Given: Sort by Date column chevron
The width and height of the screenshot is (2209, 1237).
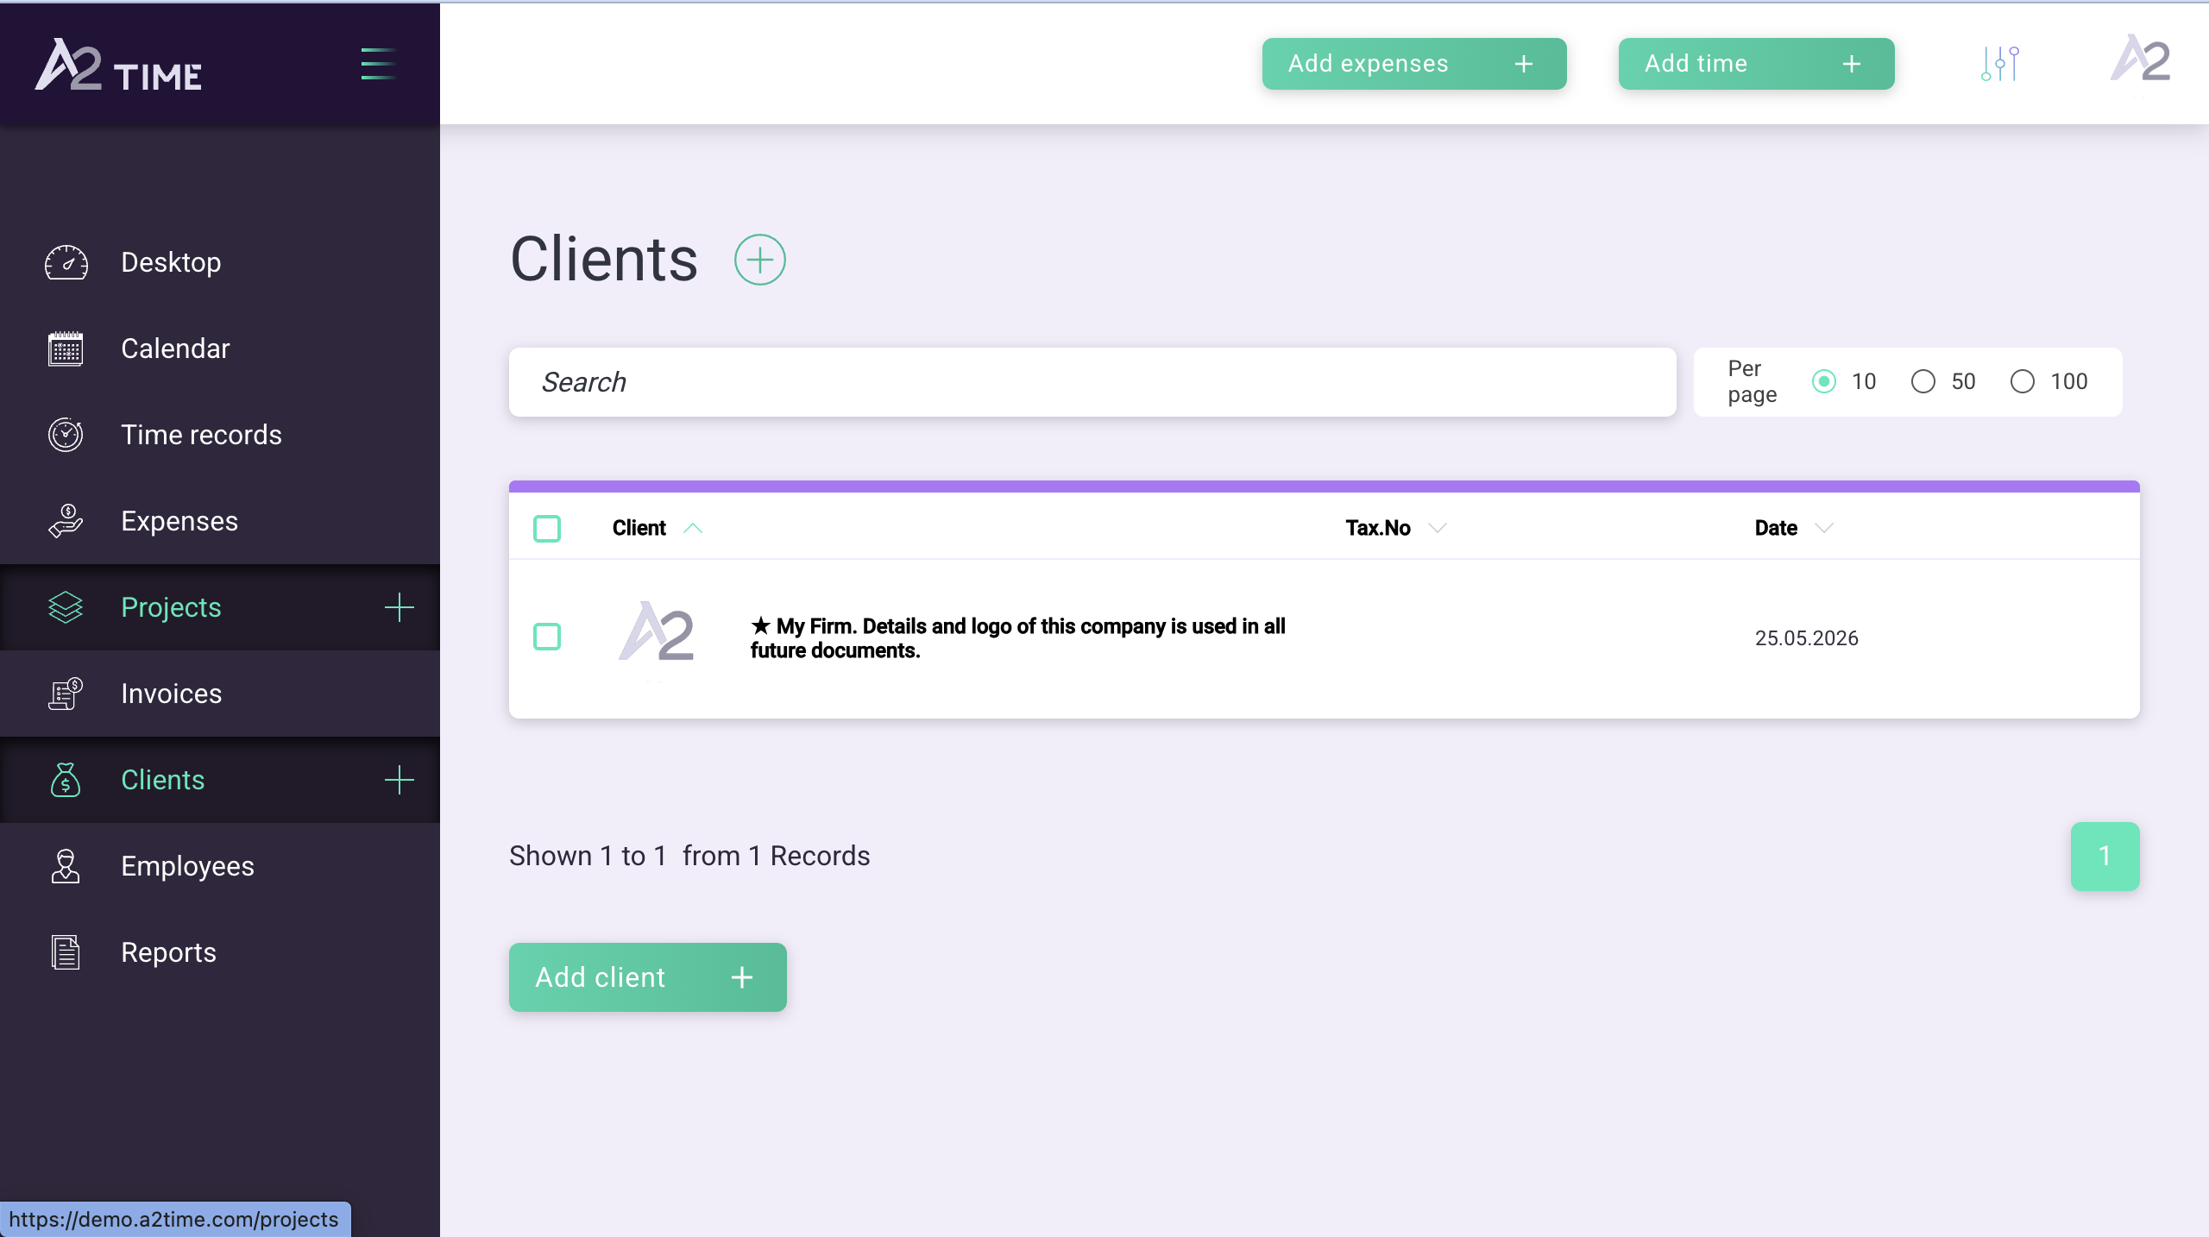Looking at the screenshot, I should coord(1823,528).
